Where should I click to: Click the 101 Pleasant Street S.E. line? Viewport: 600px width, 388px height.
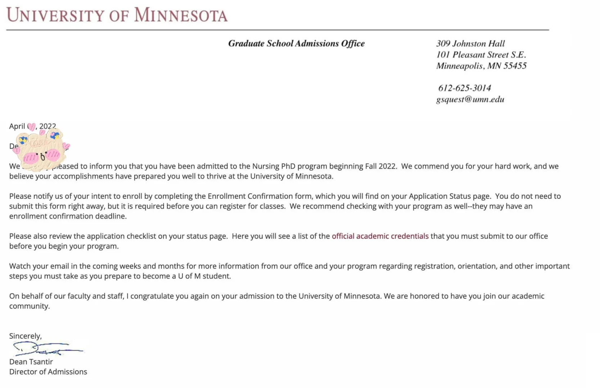pos(481,55)
